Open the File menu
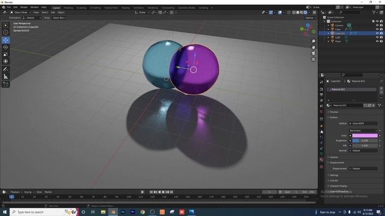The height and width of the screenshot is (216, 385). (x=9, y=7)
